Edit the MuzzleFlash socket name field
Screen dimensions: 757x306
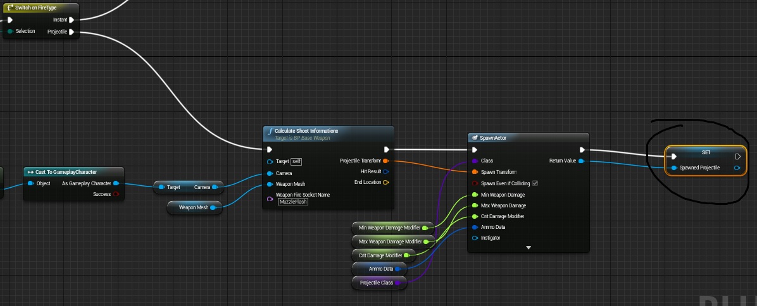coord(293,202)
